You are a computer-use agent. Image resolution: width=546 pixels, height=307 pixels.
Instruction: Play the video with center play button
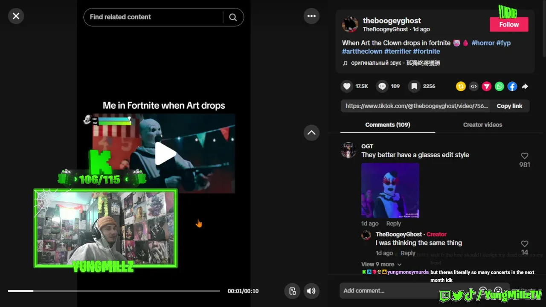point(165,154)
